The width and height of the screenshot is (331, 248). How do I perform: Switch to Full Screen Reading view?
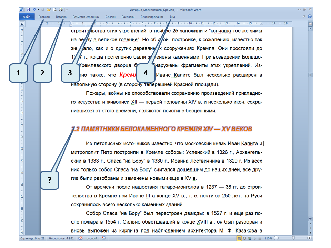[244, 238]
